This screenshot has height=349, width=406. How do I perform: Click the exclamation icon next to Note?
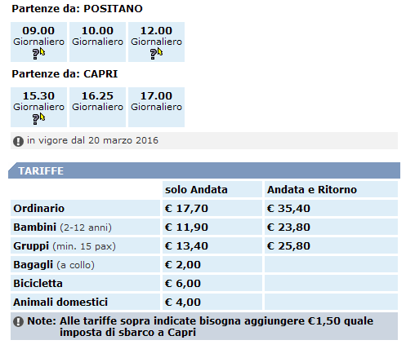pos(18,321)
